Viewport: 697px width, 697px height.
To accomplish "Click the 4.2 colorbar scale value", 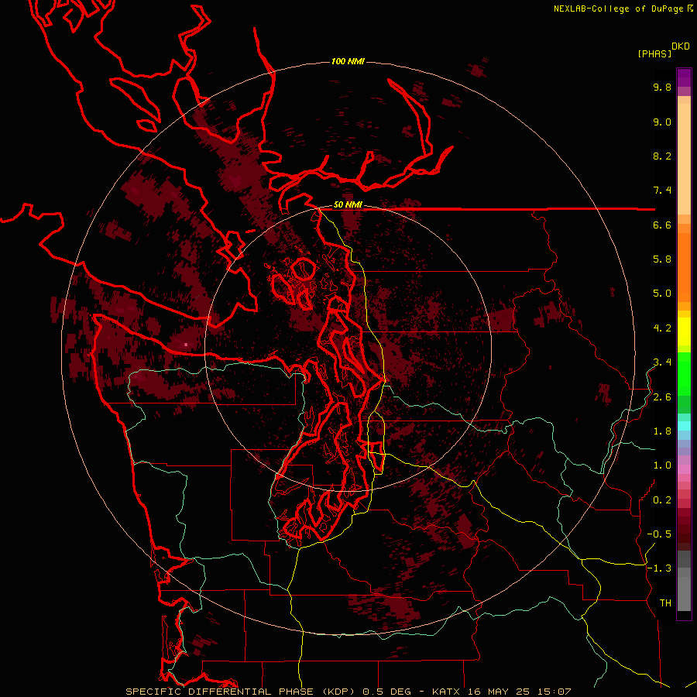I will click(662, 328).
